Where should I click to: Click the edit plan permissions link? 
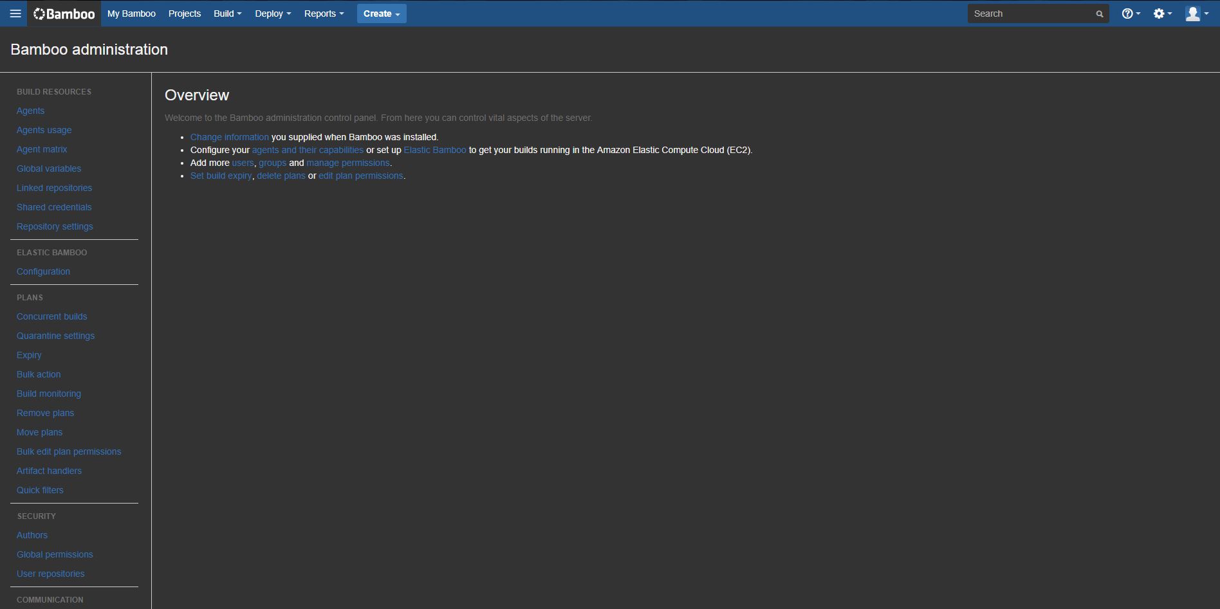point(361,176)
